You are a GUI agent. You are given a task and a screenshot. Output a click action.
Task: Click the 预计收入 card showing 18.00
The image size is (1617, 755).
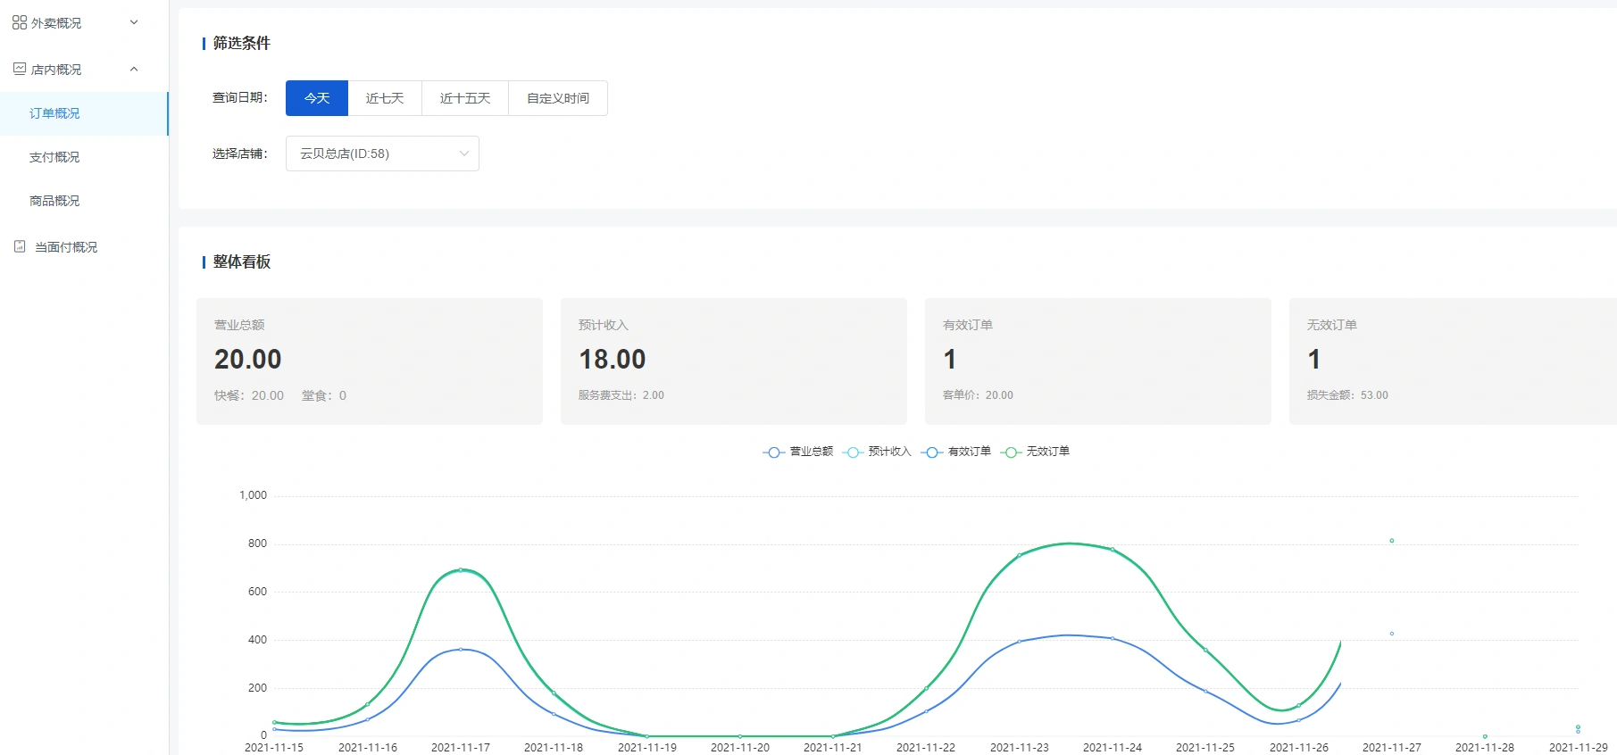(734, 361)
